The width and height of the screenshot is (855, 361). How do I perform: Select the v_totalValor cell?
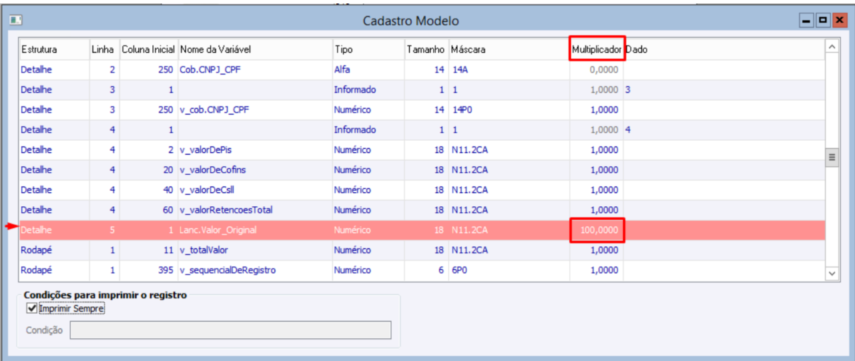[255, 250]
